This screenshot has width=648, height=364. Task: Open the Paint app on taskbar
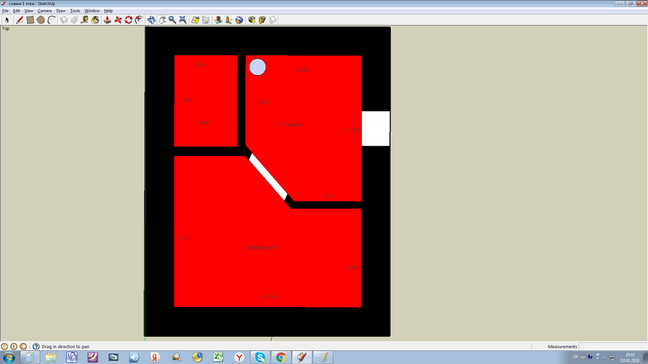coord(323,358)
